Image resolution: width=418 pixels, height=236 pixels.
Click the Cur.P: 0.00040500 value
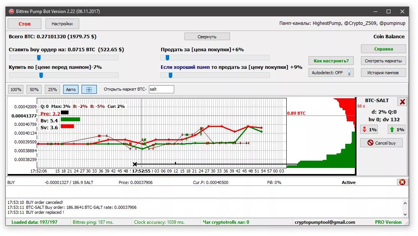[x=211, y=182]
